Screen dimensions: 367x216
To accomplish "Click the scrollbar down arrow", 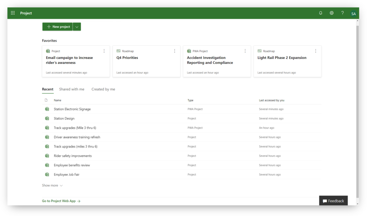I will [x=357, y=204].
